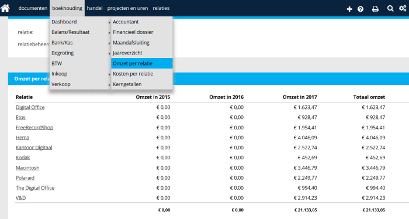The width and height of the screenshot is (409, 219).
Task: Open the Macintosh relation link
Action: tap(27, 168)
